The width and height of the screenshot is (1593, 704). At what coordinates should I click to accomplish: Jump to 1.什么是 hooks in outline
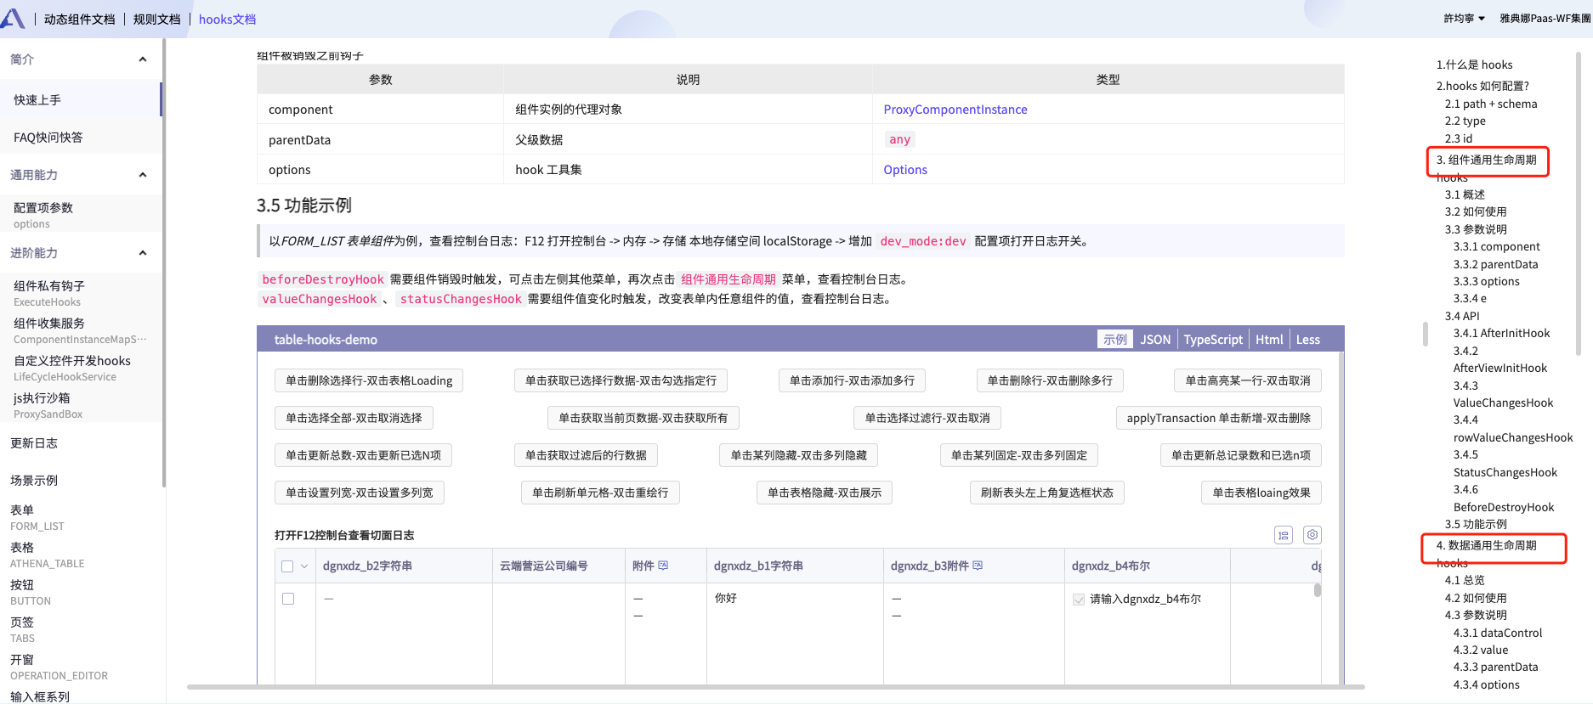point(1474,65)
